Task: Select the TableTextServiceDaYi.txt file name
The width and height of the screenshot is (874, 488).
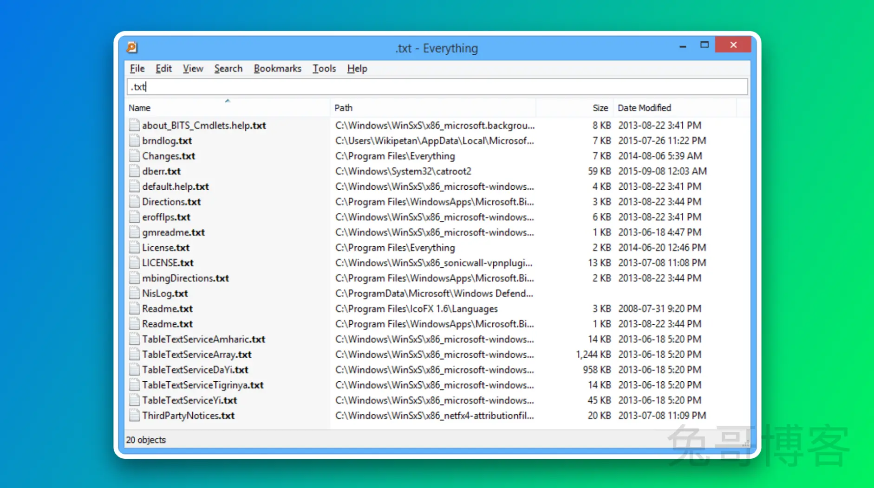Action: (x=195, y=370)
